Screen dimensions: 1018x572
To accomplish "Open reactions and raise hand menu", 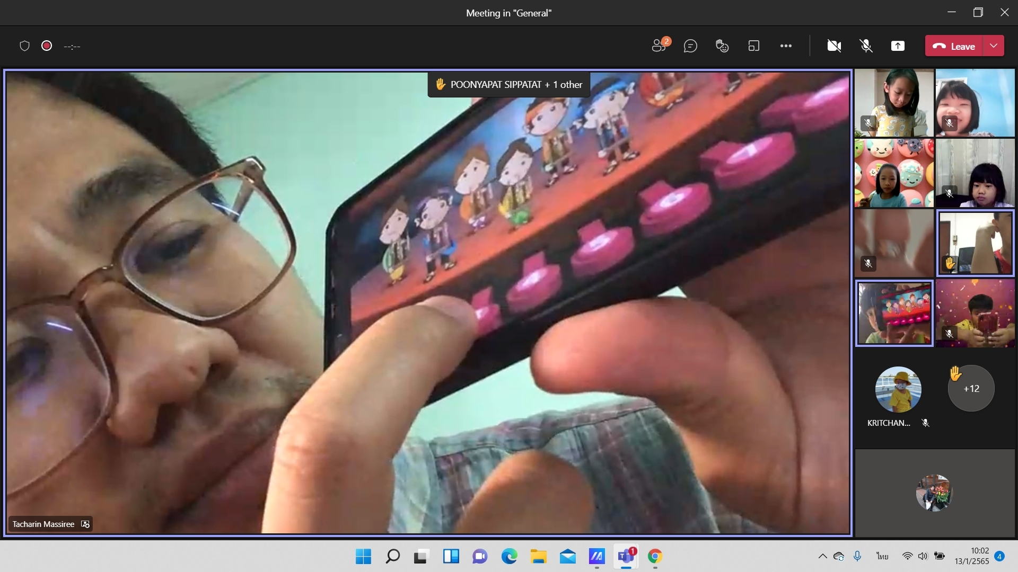I will pos(722,46).
